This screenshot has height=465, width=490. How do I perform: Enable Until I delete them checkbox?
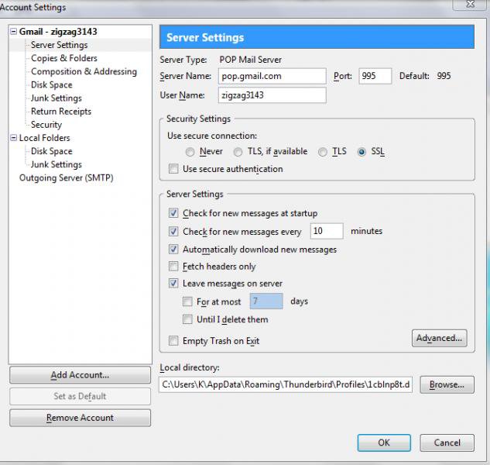point(187,319)
